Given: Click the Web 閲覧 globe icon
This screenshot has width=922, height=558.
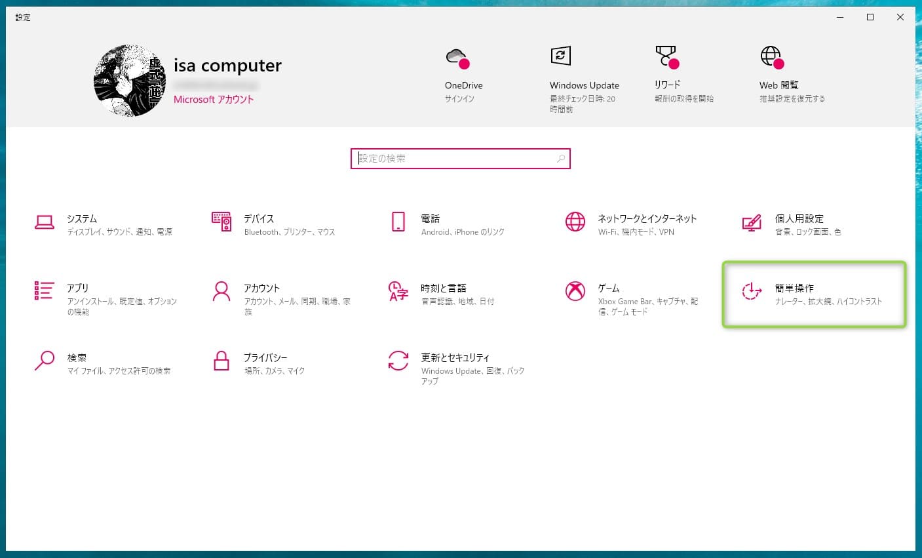Looking at the screenshot, I should tap(771, 57).
